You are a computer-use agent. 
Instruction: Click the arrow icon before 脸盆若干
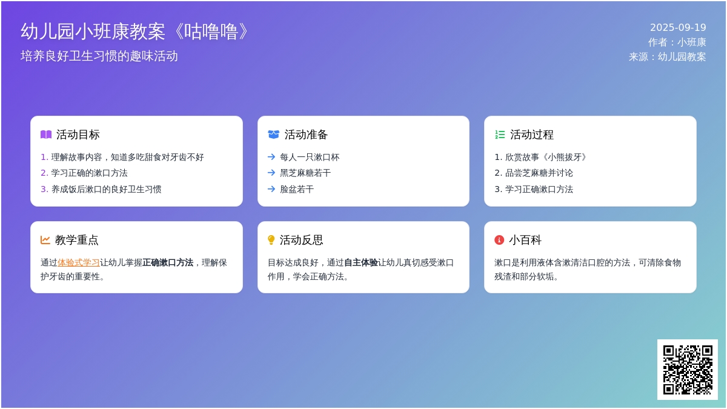(x=271, y=189)
